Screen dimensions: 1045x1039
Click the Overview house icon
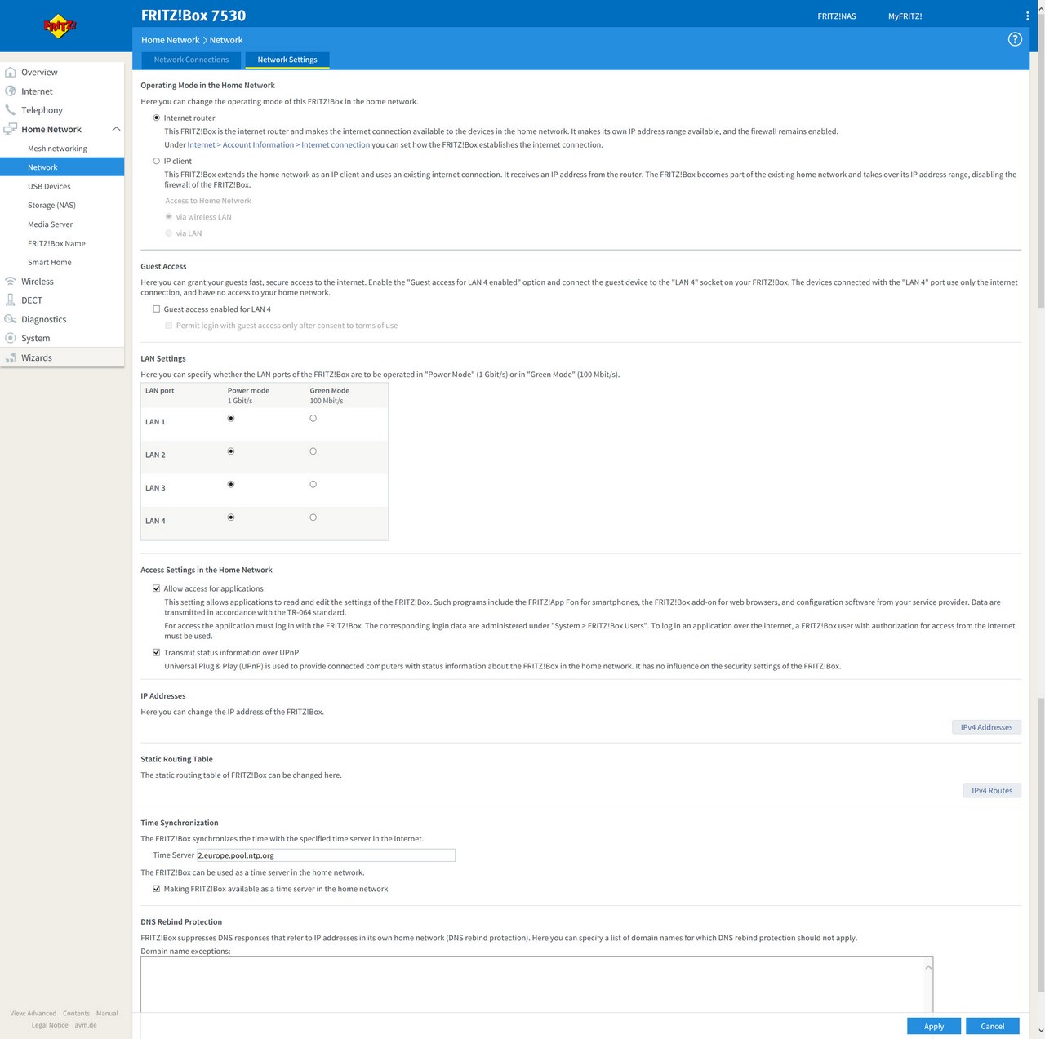tap(11, 72)
